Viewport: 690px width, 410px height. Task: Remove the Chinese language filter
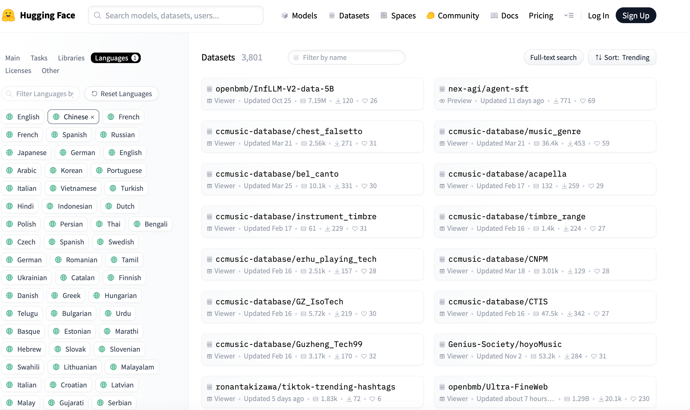coord(92,117)
